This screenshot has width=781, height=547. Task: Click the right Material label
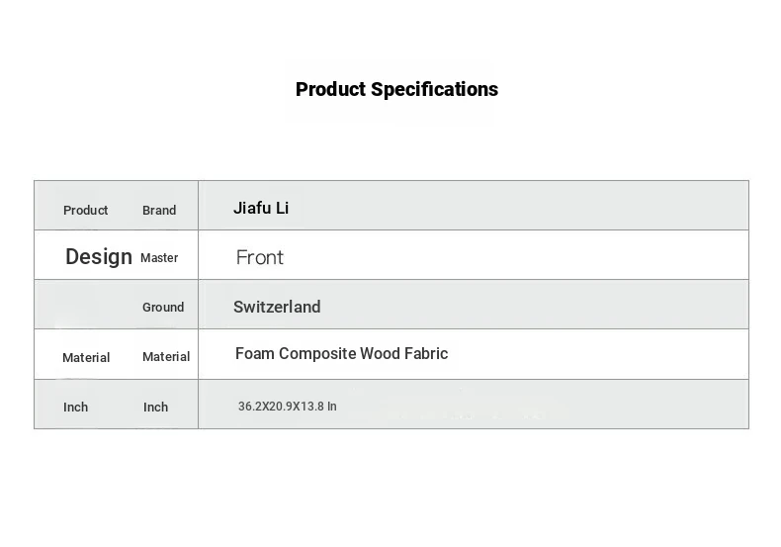tap(166, 357)
